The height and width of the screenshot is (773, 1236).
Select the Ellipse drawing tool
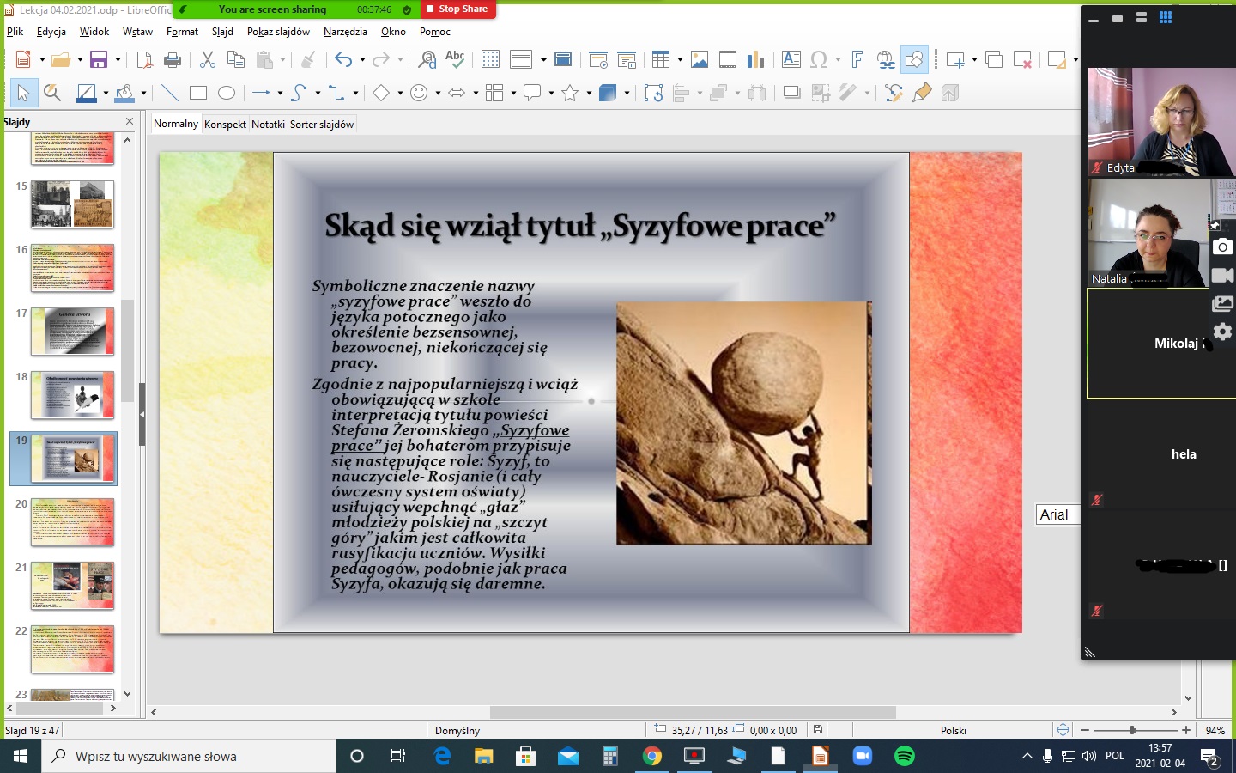pyautogui.click(x=227, y=93)
